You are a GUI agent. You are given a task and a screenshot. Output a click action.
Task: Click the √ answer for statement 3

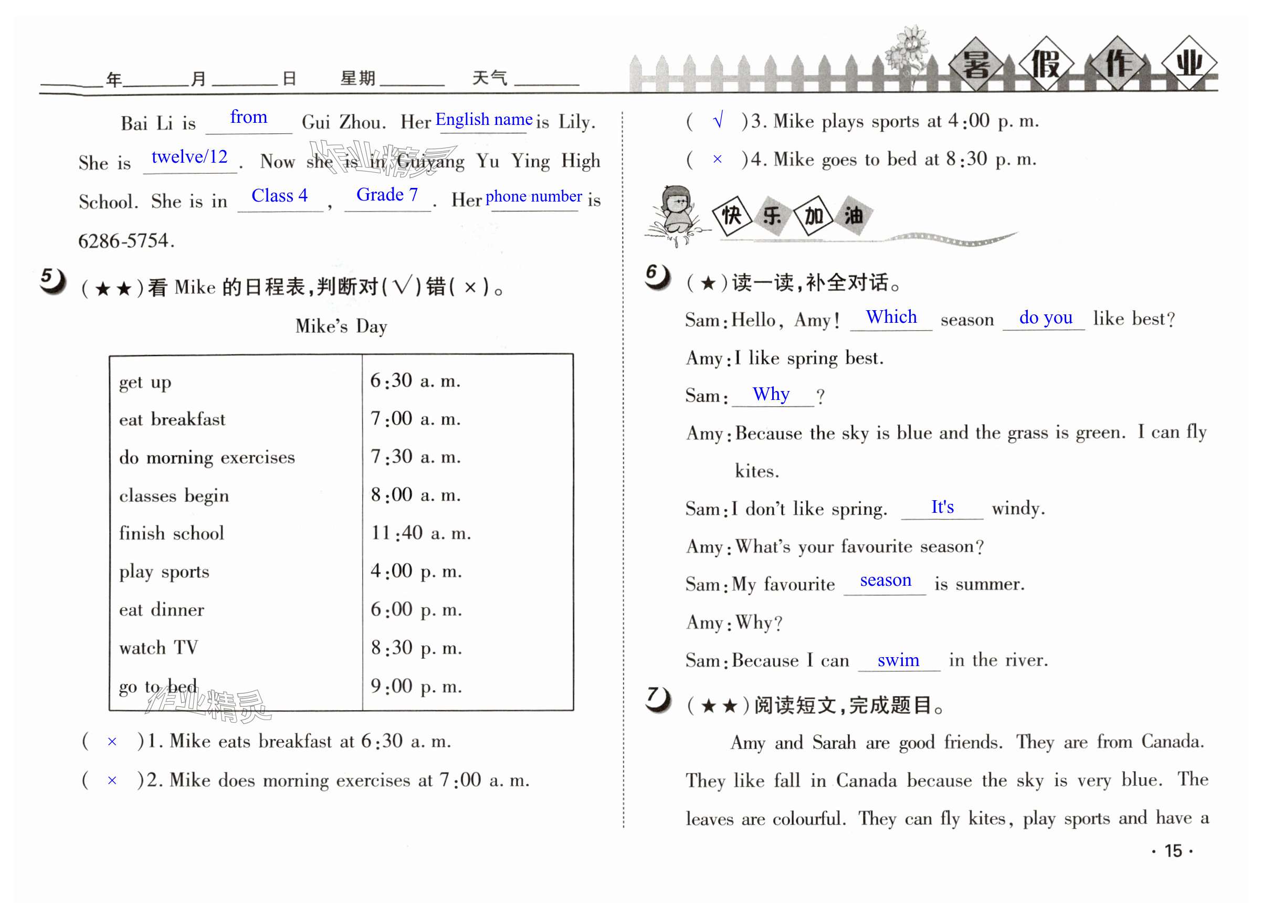coord(718,120)
